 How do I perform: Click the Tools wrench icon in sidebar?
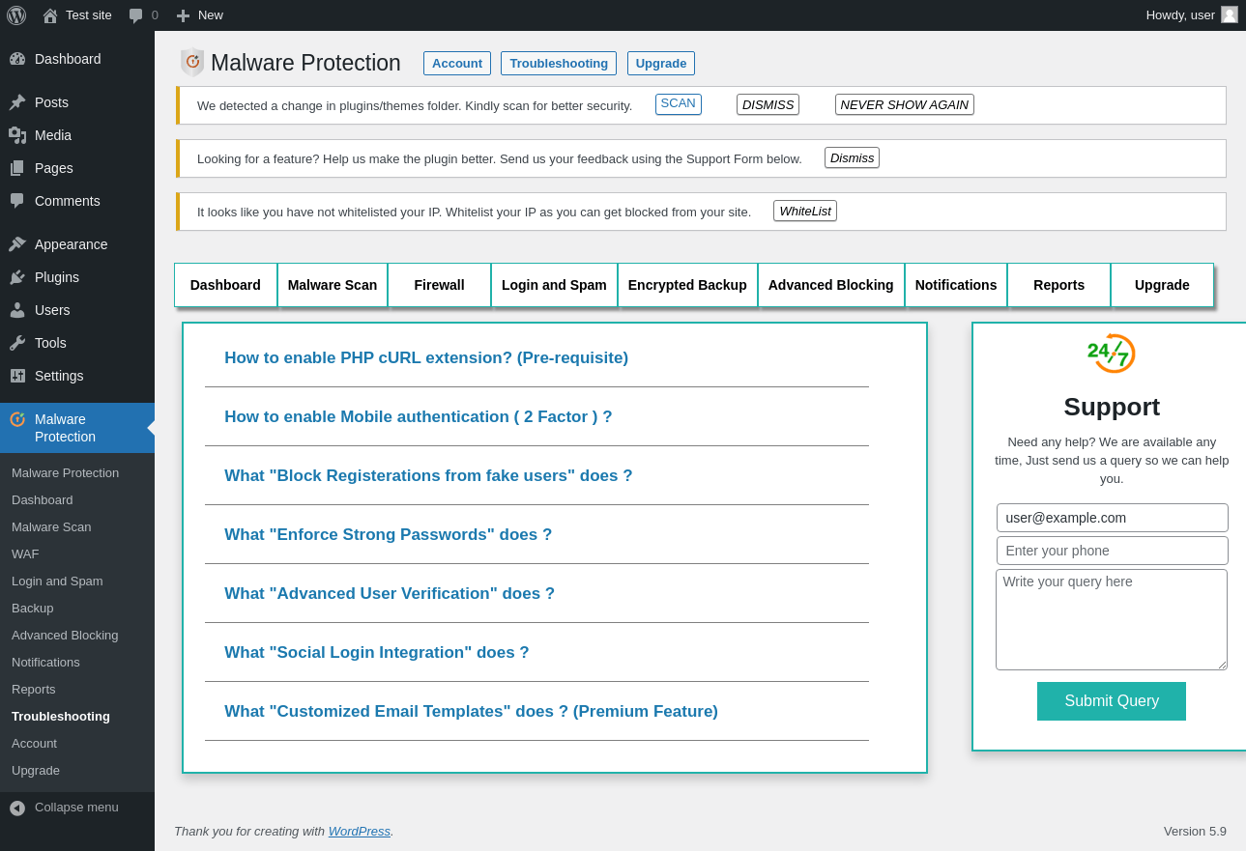coord(17,343)
